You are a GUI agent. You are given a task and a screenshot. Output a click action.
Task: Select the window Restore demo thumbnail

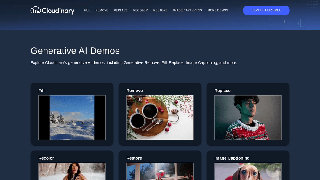160,171
